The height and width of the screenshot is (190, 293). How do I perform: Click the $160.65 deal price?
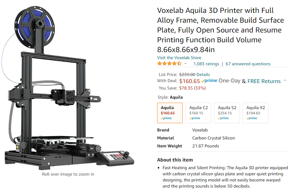click(189, 81)
